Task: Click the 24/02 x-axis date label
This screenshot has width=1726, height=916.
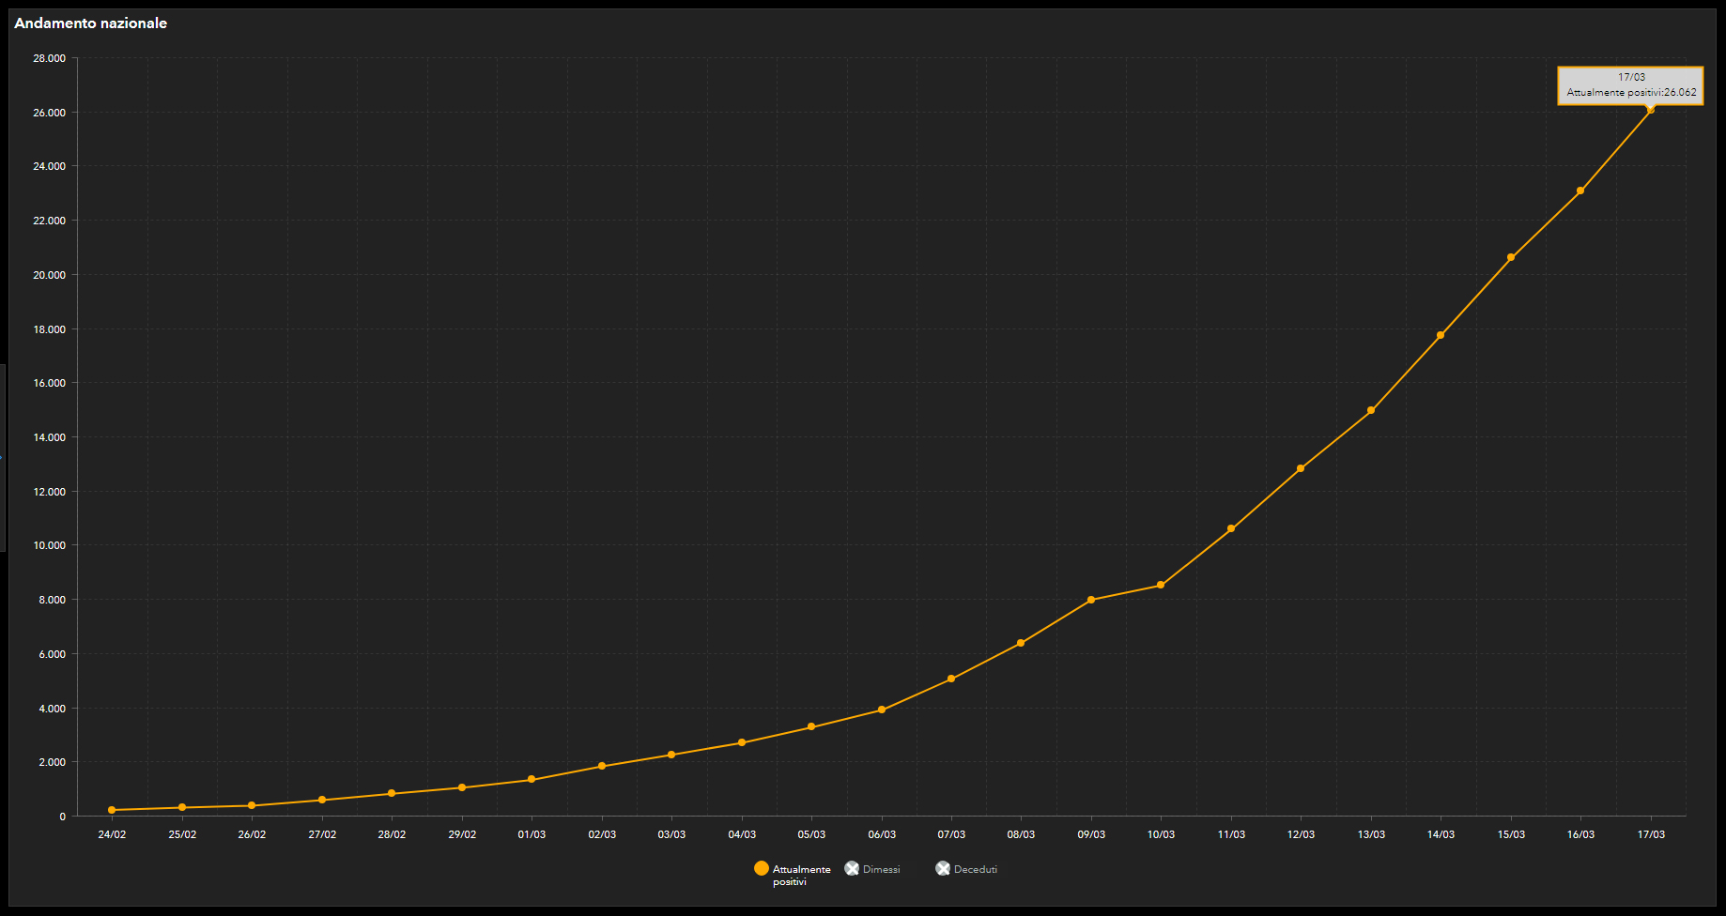Action: click(112, 834)
